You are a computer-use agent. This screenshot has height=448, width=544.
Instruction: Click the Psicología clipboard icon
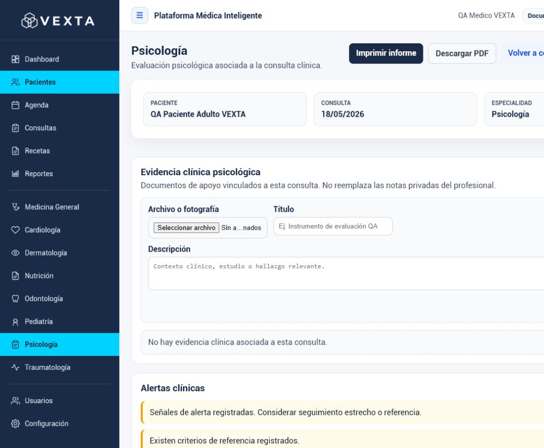pyautogui.click(x=15, y=344)
